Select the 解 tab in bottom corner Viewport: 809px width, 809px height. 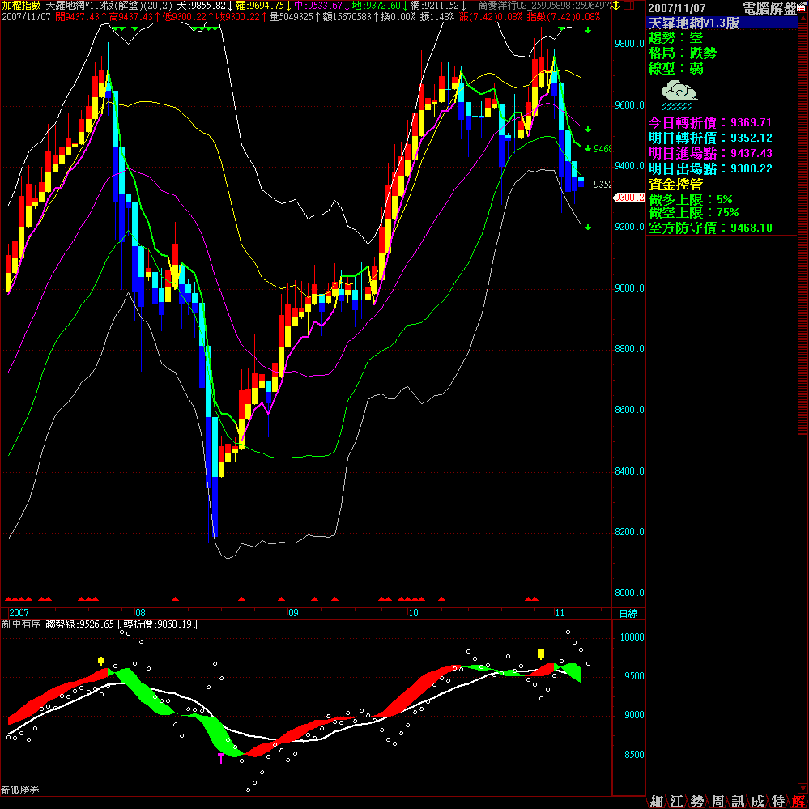pos(798,801)
